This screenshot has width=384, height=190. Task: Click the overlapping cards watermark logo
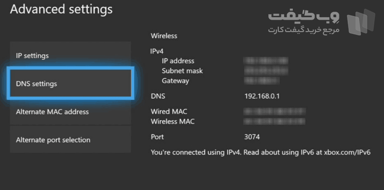pos(361,22)
